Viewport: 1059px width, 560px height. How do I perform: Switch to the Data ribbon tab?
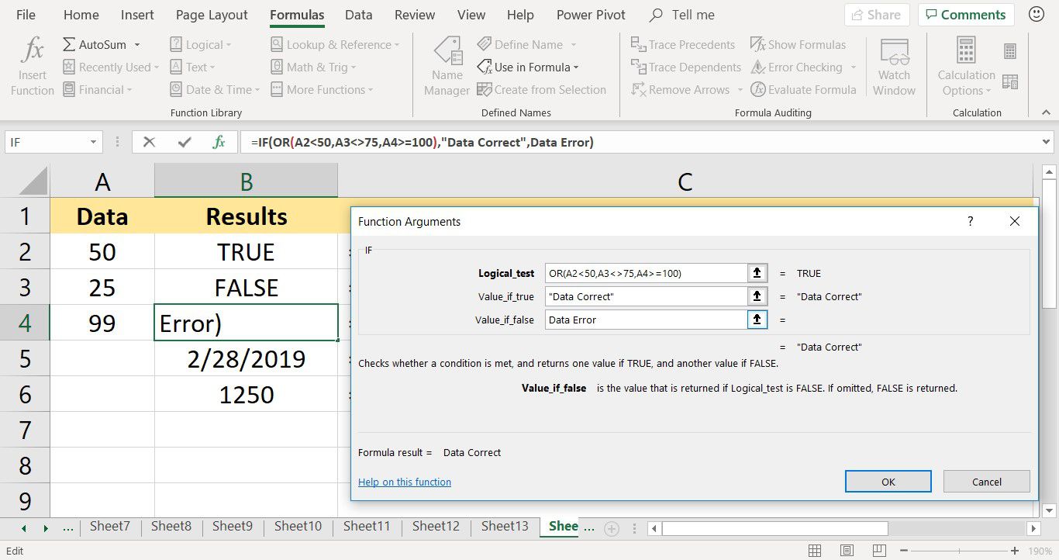point(358,15)
